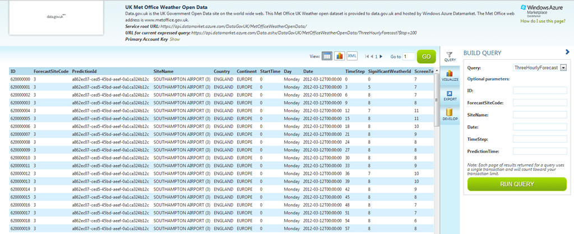Screen dimensions: 574x234
Task: Focus the ID parameter field
Action: (x=540, y=90)
